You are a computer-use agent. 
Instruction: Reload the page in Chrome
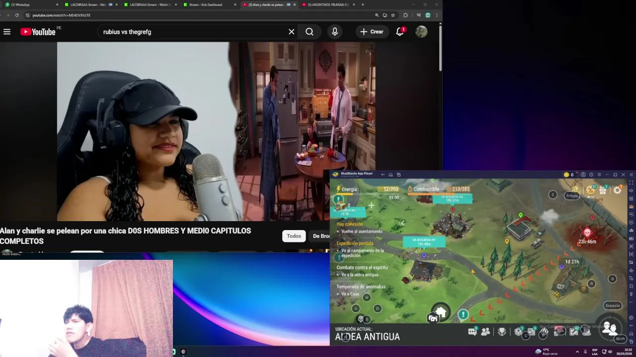pyautogui.click(x=16, y=15)
